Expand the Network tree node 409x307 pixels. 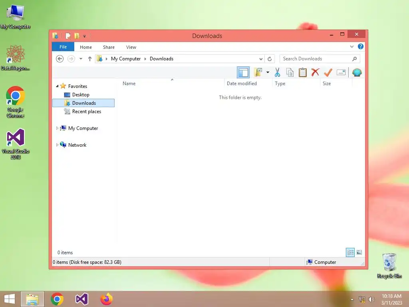coord(57,145)
